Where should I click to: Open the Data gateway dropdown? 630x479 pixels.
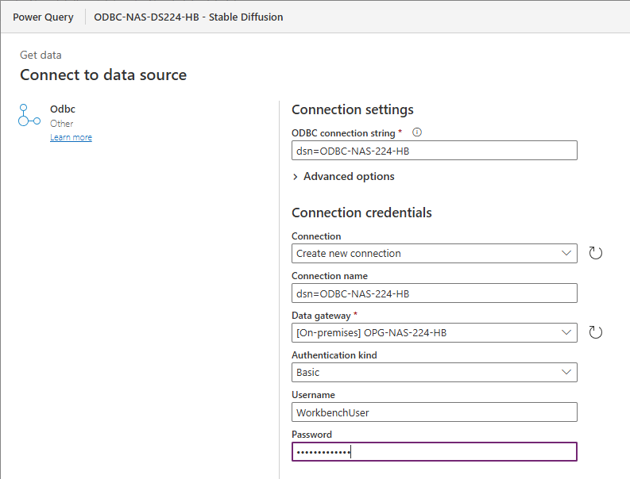point(434,333)
